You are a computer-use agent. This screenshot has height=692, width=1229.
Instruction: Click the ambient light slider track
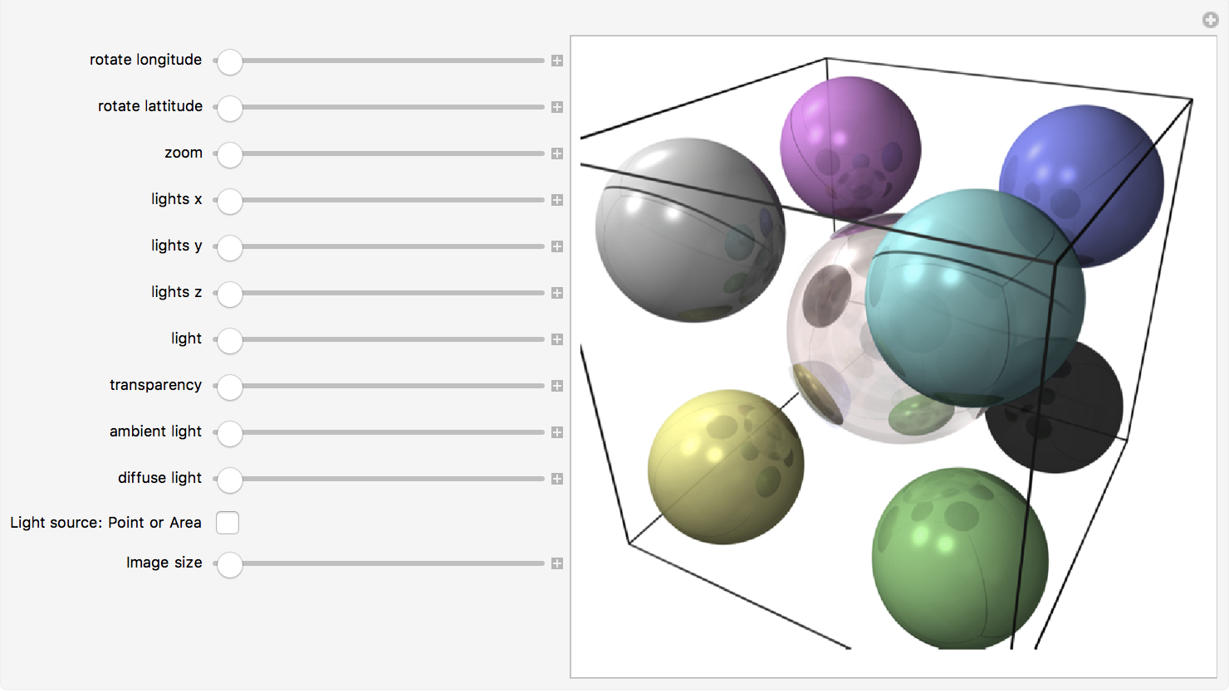(379, 432)
